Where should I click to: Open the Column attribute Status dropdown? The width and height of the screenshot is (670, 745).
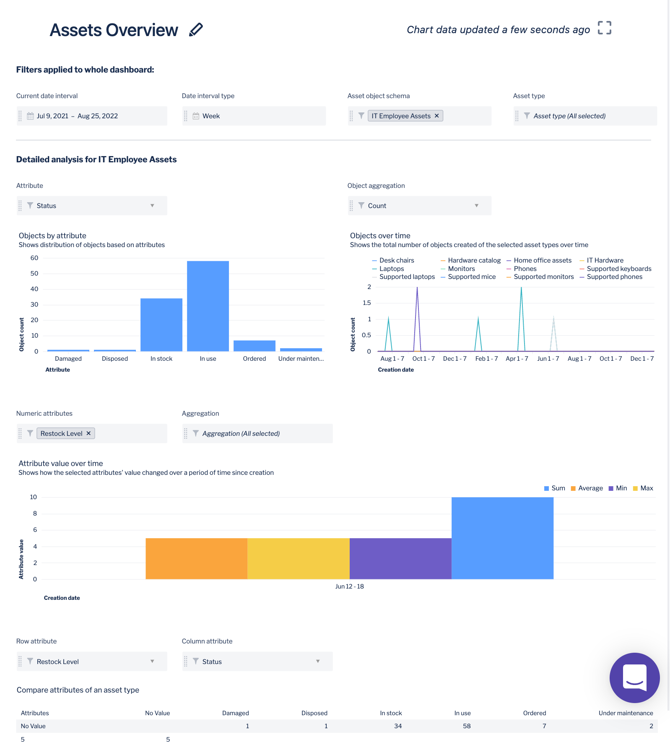[318, 662]
